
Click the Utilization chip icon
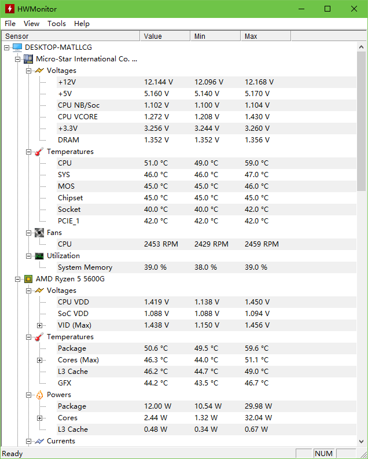pos(39,256)
